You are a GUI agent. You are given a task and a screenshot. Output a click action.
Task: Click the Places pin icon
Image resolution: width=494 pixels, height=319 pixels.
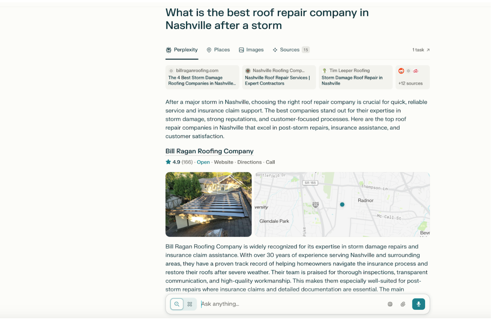pos(209,50)
